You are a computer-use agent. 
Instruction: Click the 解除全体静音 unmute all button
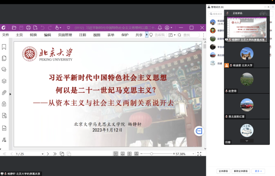(x=241, y=171)
